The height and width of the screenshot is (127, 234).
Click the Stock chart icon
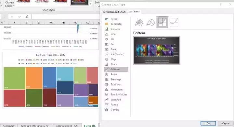click(107, 64)
